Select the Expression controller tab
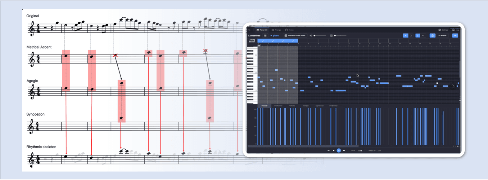 coord(319,106)
